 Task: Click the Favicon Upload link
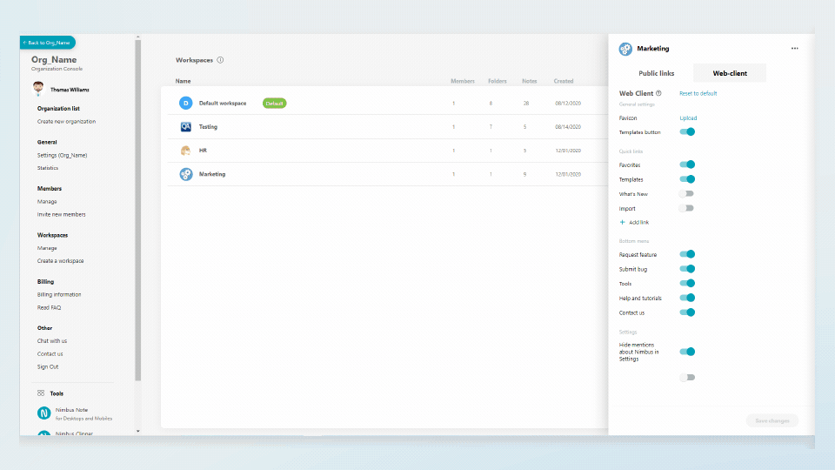[688, 118]
